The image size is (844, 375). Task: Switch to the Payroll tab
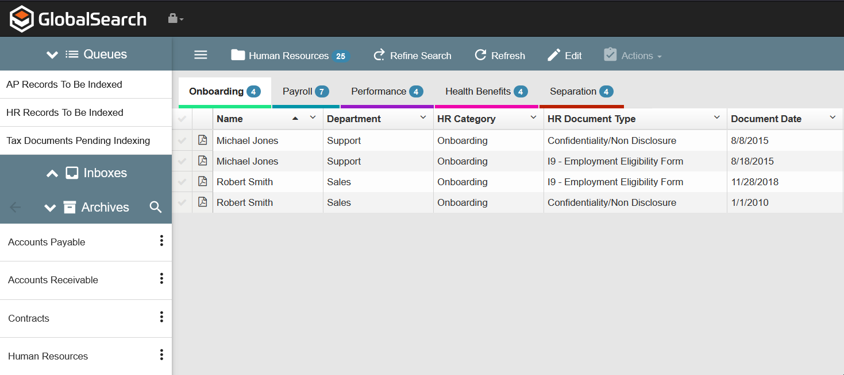click(305, 92)
